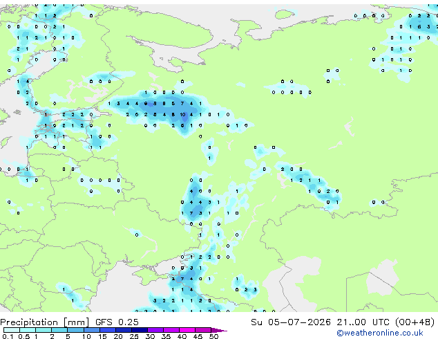The height and width of the screenshot is (339, 438).
Task: Click the 25–30 mm dark navy swatch
Action: [140, 330]
